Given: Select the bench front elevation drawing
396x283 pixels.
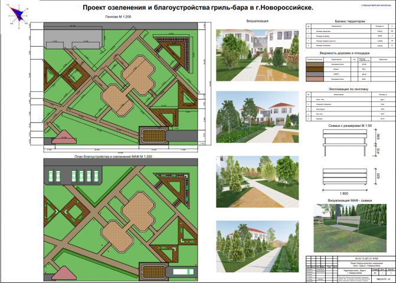Looking at the screenshot, I should [345, 143].
